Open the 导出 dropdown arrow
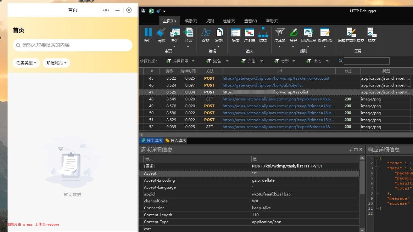This screenshot has height=232, width=413. click(x=175, y=47)
